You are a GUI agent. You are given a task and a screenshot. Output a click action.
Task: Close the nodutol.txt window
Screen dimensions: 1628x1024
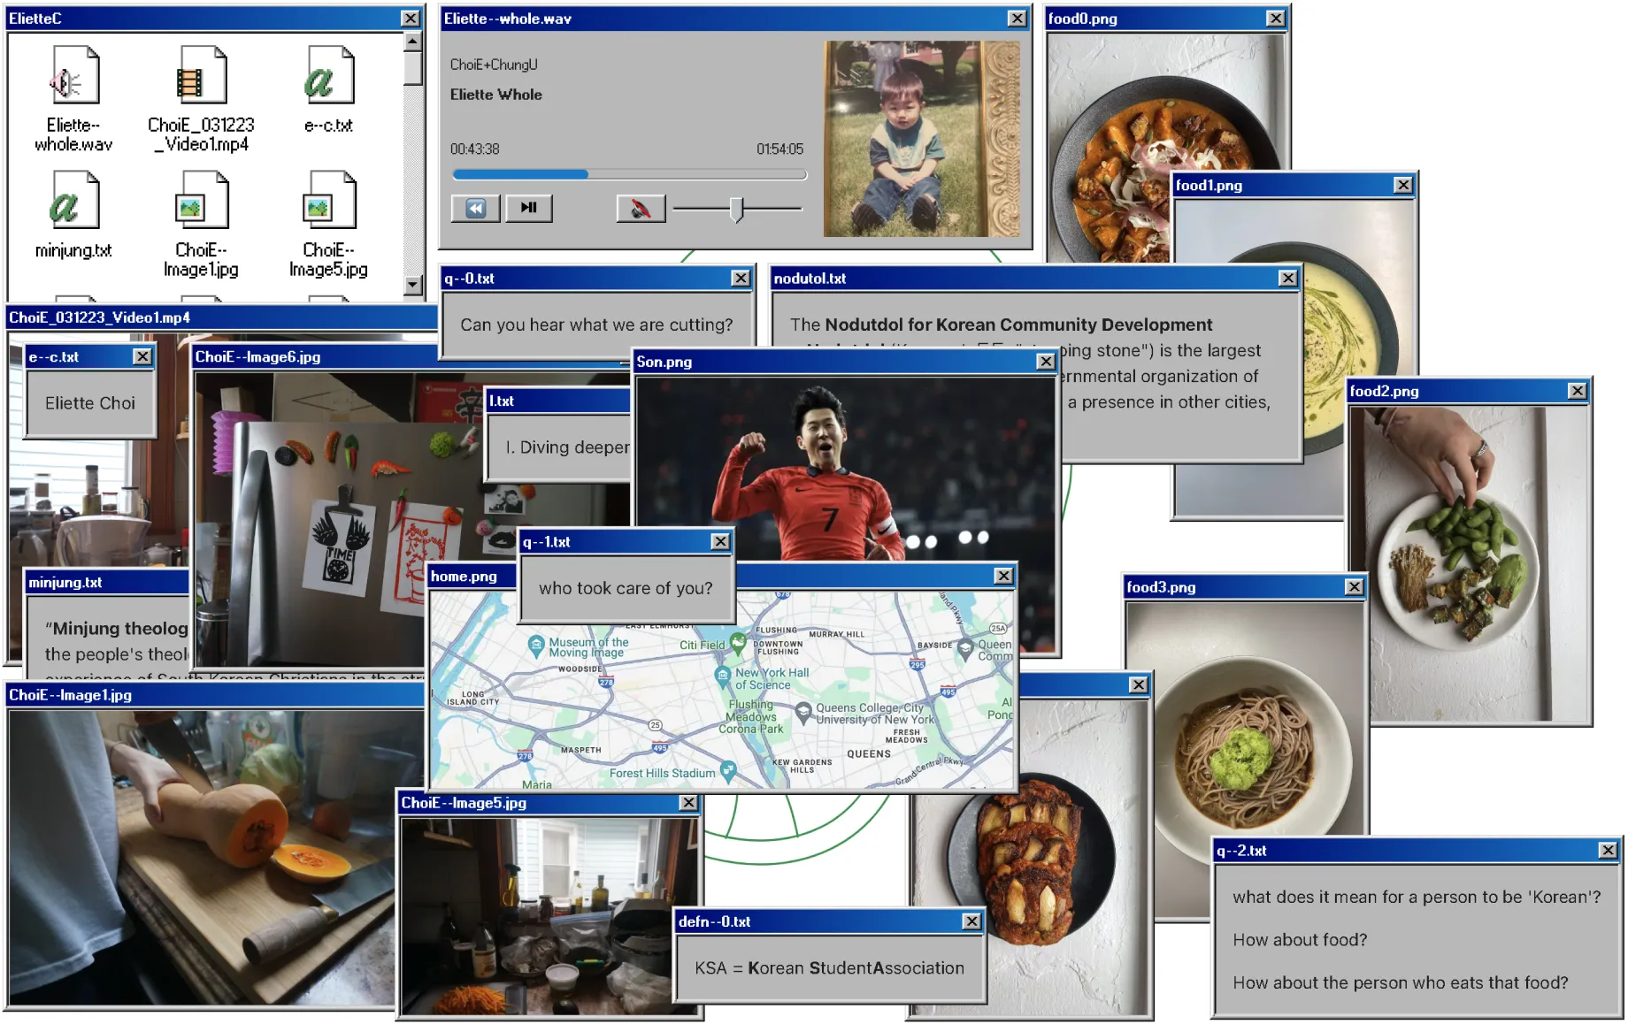[x=1288, y=279]
